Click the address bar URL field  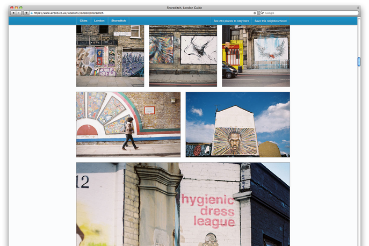[x=140, y=12]
